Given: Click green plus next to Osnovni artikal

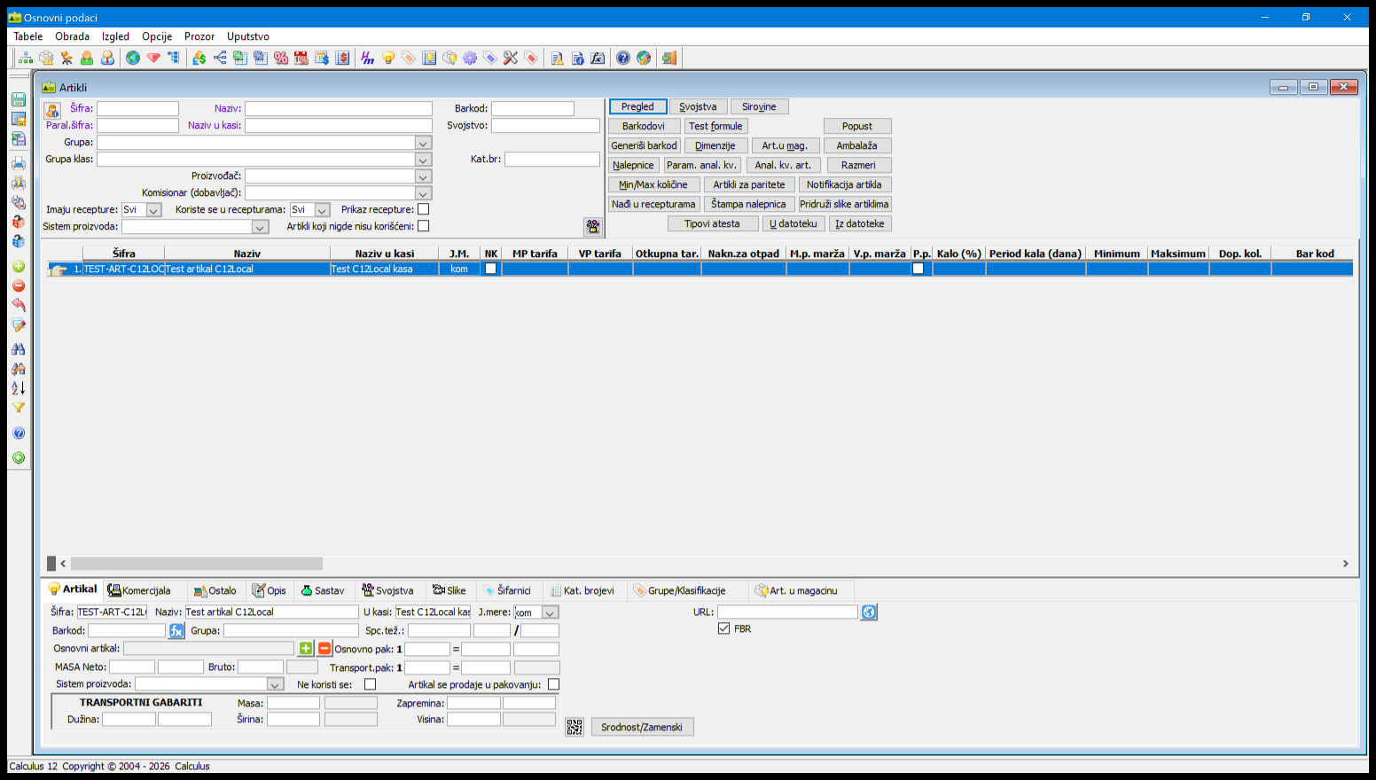Looking at the screenshot, I should click(306, 649).
